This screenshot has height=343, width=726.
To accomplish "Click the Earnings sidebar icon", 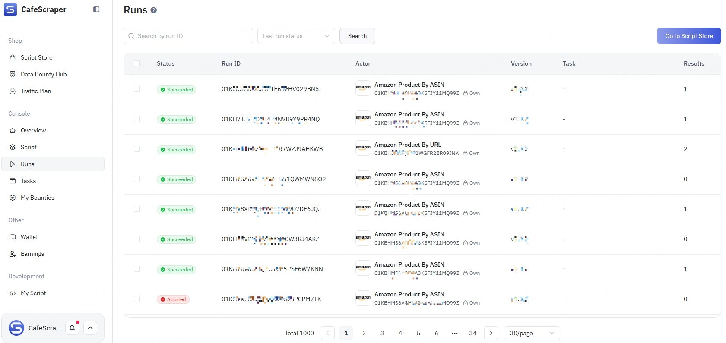I will point(13,254).
